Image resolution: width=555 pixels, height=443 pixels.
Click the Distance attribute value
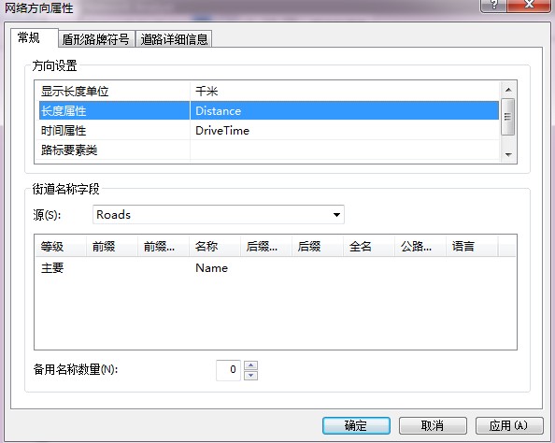pyautogui.click(x=218, y=111)
